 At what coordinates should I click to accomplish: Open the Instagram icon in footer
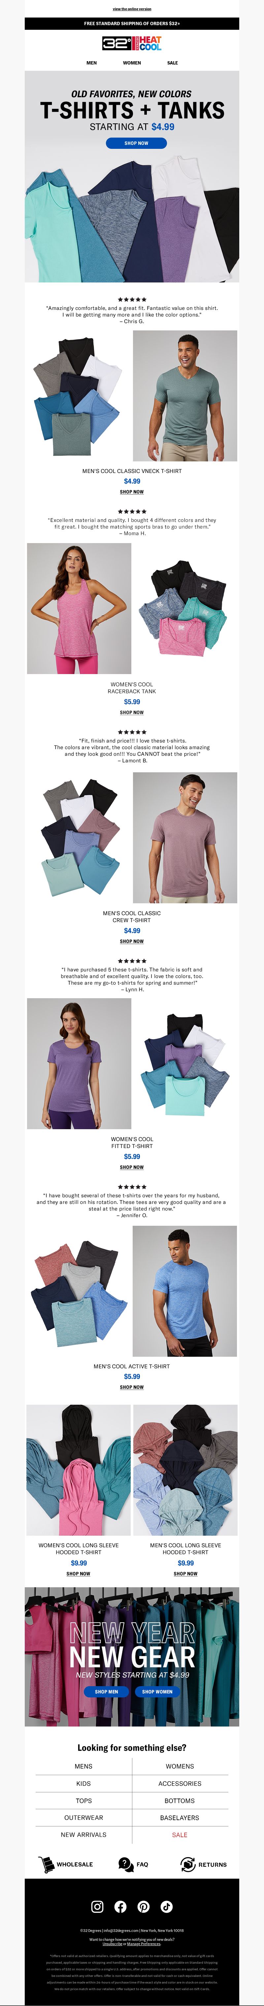(x=97, y=1906)
